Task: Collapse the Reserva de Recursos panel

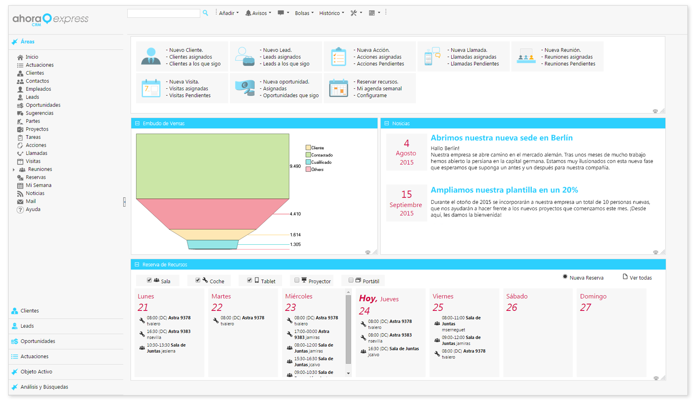Action: click(x=137, y=264)
